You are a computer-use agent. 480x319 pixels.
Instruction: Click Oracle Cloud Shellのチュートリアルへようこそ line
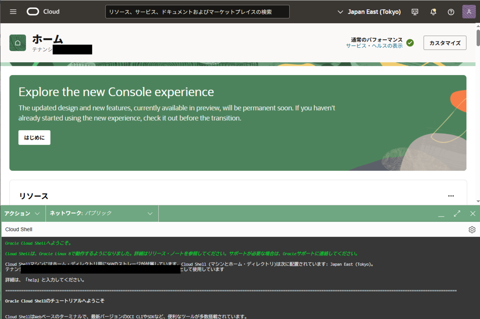point(55,301)
